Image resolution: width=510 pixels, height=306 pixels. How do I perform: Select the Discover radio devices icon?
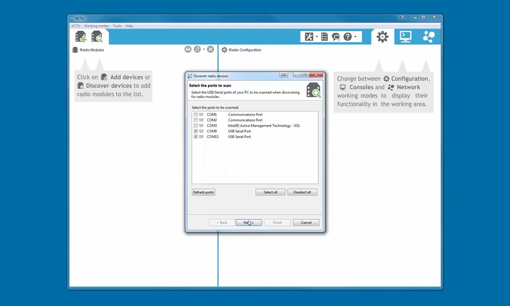97,37
